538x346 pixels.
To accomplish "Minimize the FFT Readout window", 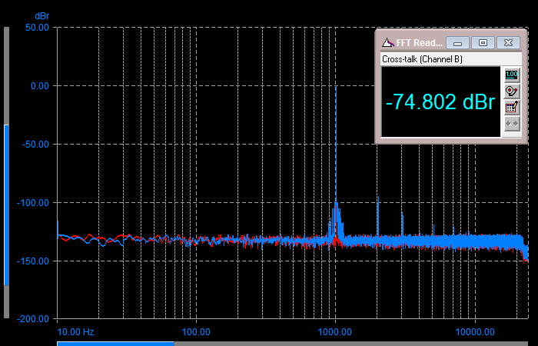I will pyautogui.click(x=457, y=43).
